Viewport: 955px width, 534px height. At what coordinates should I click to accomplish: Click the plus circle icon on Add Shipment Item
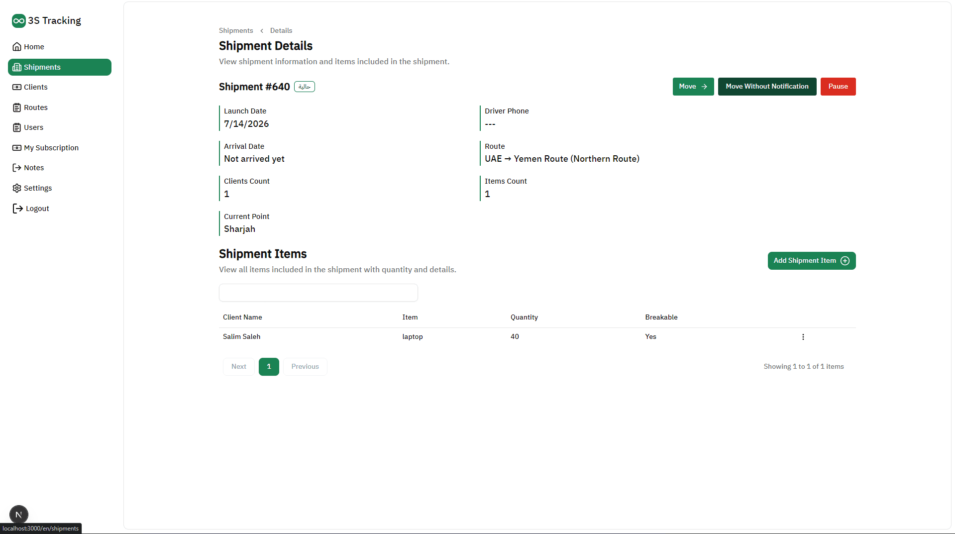tap(845, 261)
